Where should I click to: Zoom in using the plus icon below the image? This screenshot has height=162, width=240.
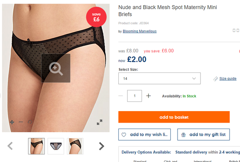pos(12,122)
